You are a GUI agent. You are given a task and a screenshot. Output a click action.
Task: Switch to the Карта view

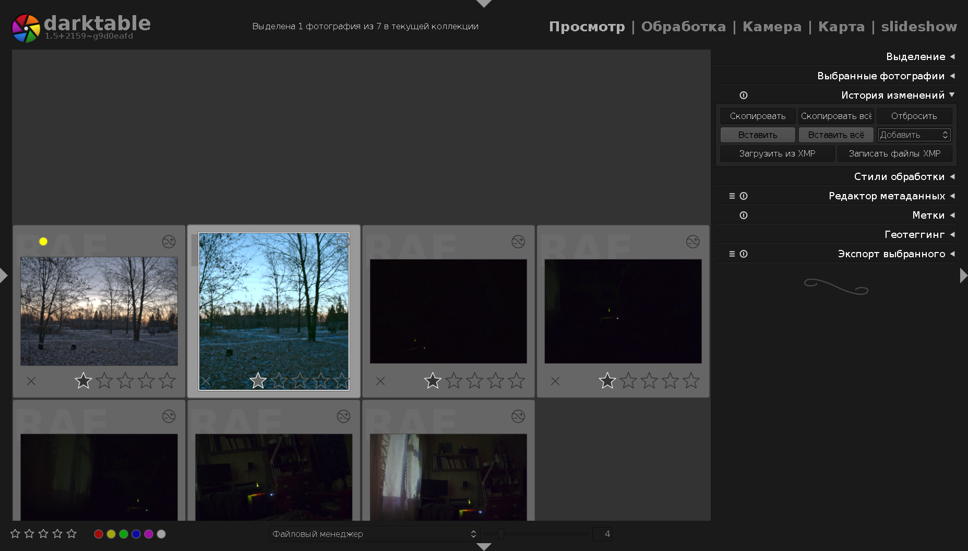point(841,27)
